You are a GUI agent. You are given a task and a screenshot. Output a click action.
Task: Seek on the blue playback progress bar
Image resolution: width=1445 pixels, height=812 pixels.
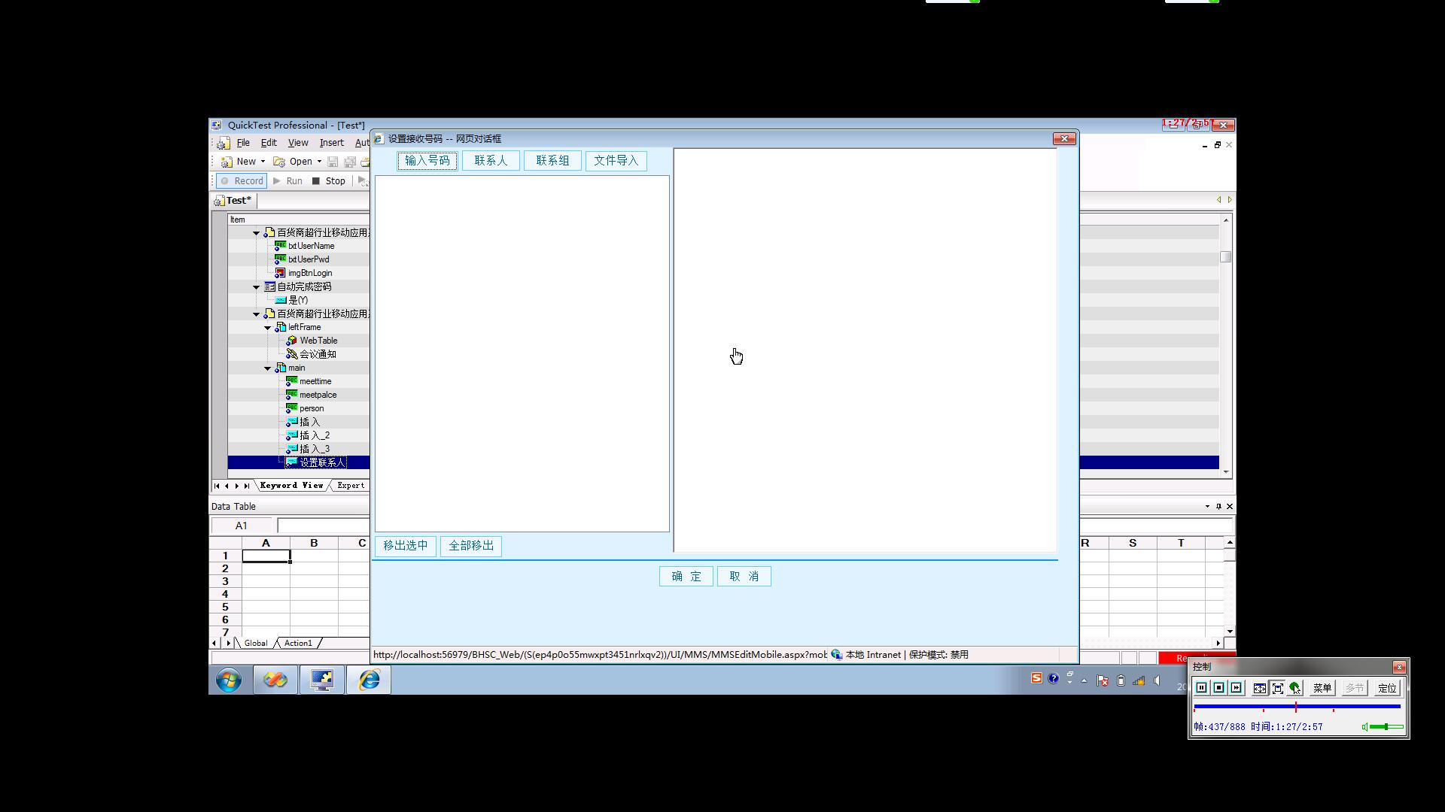click(x=1297, y=707)
